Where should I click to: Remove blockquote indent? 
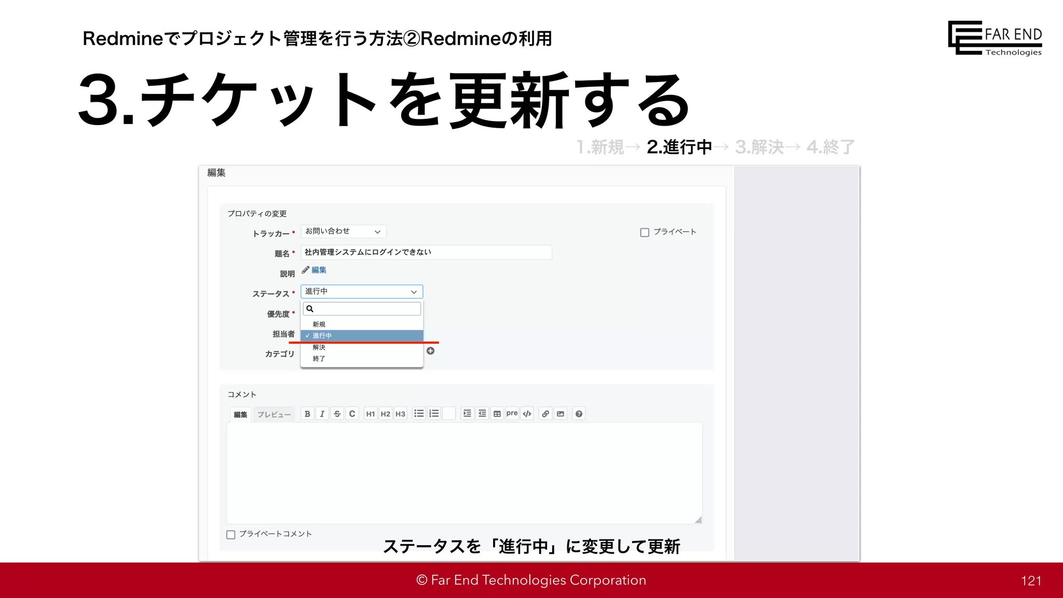(482, 414)
